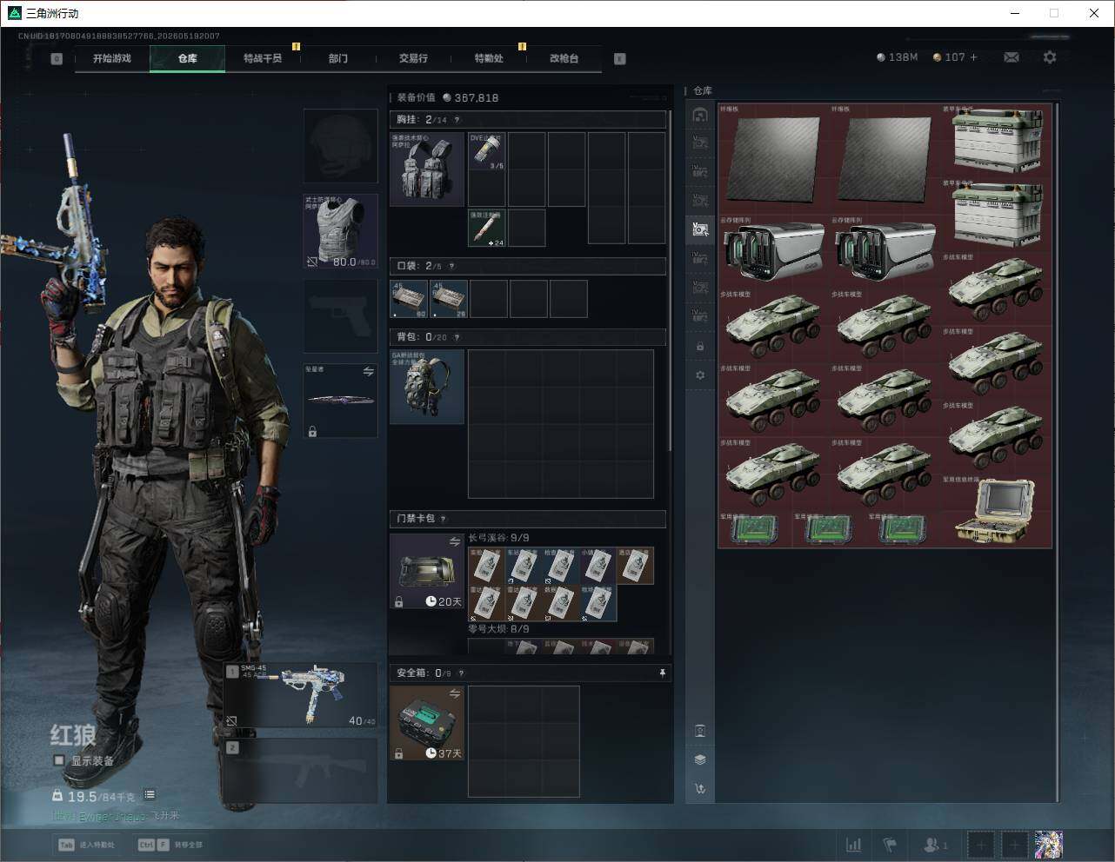
Task: Open the settings gear in top bar
Action: (x=1050, y=57)
